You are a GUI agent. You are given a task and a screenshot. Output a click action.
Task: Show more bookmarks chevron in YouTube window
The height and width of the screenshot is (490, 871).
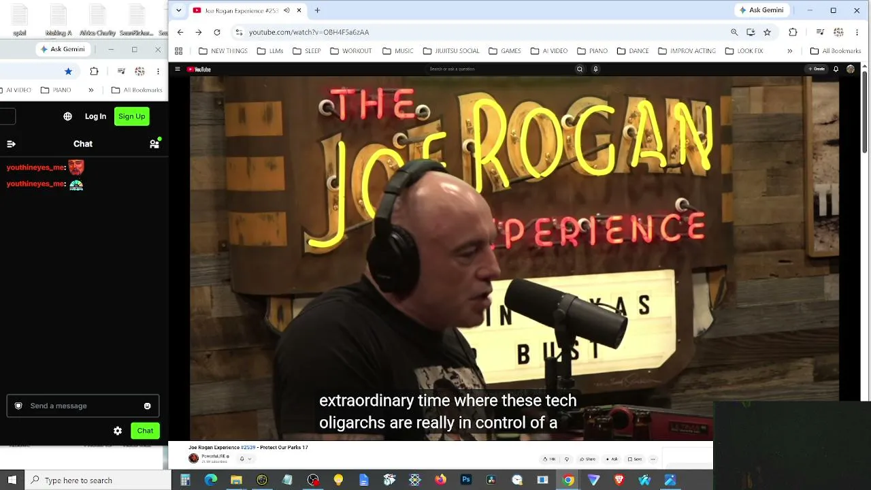pyautogui.click(x=789, y=51)
